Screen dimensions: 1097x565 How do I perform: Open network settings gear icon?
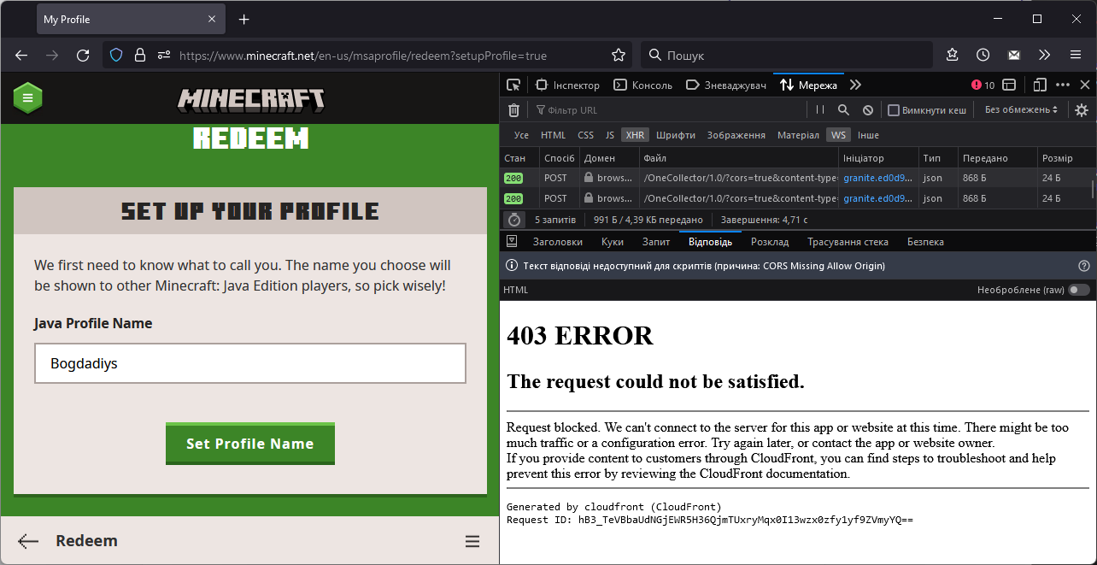click(x=1082, y=109)
